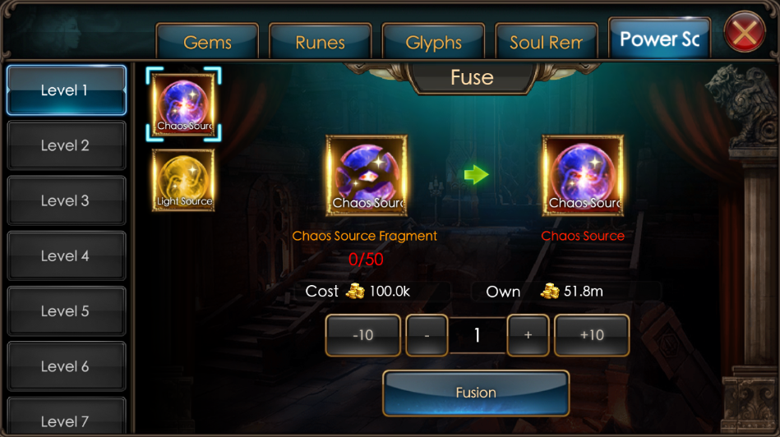Viewport: 780px width, 437px height.
Task: Open the Gems tab
Action: [x=207, y=42]
